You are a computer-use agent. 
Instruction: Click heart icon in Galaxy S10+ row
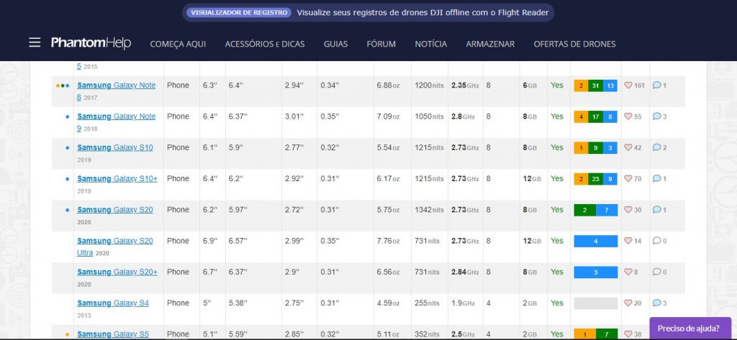tap(628, 178)
